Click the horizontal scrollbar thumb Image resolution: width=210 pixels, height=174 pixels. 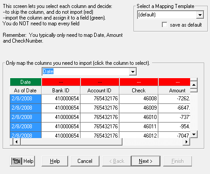pyautogui.click(x=71, y=142)
